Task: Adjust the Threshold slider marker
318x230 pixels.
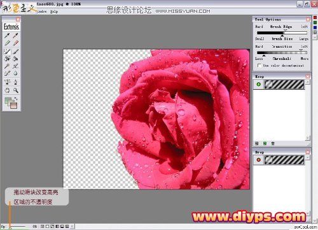Action: click(264, 55)
